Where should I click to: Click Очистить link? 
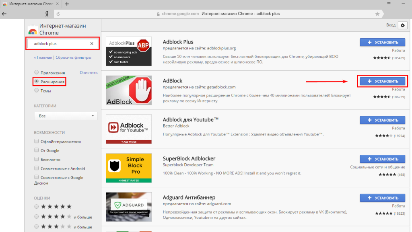[x=89, y=72]
